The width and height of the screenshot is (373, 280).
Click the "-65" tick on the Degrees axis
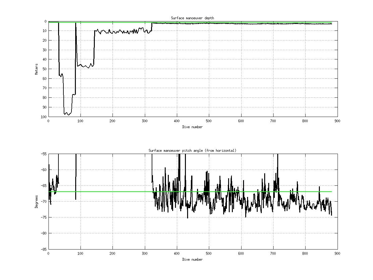click(x=44, y=186)
